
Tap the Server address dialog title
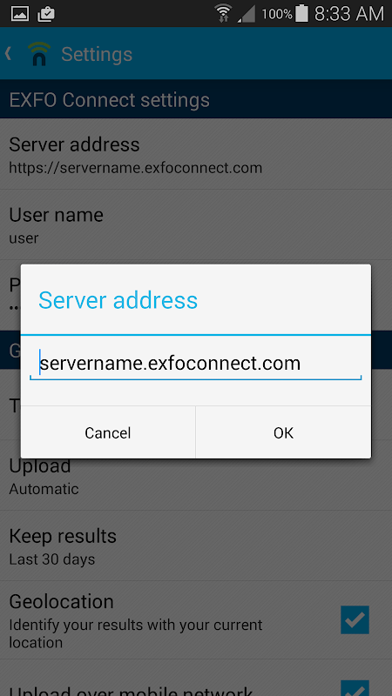point(118,300)
